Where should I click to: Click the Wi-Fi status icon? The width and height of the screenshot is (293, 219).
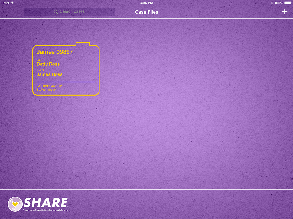point(12,3)
